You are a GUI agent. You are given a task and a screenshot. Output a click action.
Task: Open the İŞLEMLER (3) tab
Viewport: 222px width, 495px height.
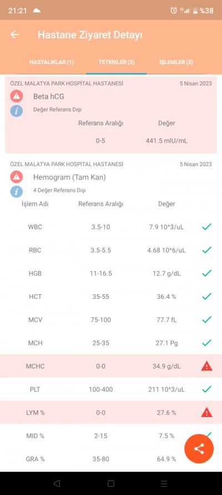coord(176,62)
